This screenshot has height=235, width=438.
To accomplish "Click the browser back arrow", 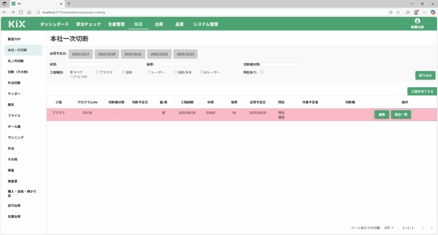I will pyautogui.click(x=5, y=12).
